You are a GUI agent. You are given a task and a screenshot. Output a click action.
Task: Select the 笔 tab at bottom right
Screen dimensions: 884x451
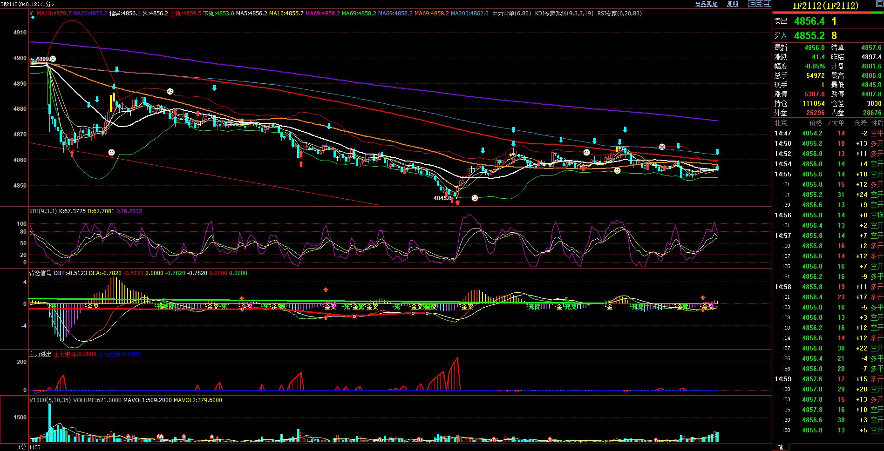[780, 447]
